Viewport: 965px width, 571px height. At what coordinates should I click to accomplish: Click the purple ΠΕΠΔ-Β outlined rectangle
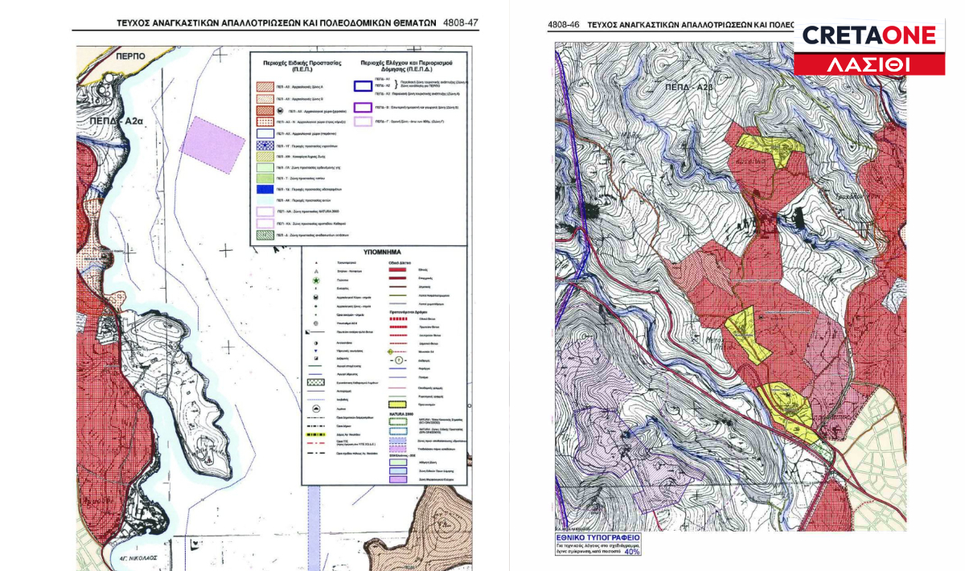363,107
